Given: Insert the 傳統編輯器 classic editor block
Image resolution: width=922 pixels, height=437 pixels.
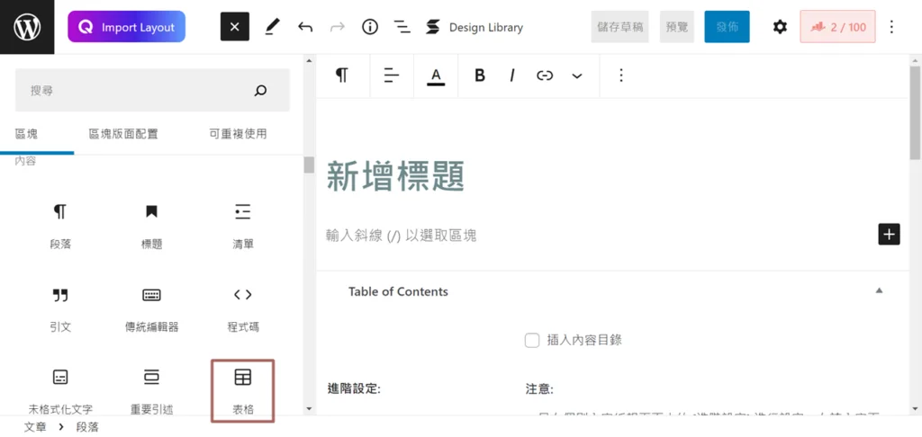Looking at the screenshot, I should point(151,309).
